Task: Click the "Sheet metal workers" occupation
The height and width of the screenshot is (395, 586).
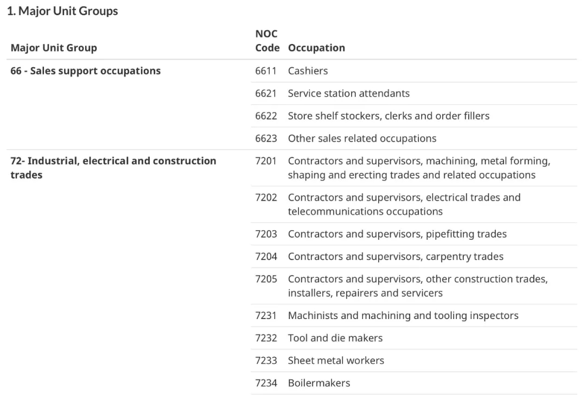Action: click(336, 360)
